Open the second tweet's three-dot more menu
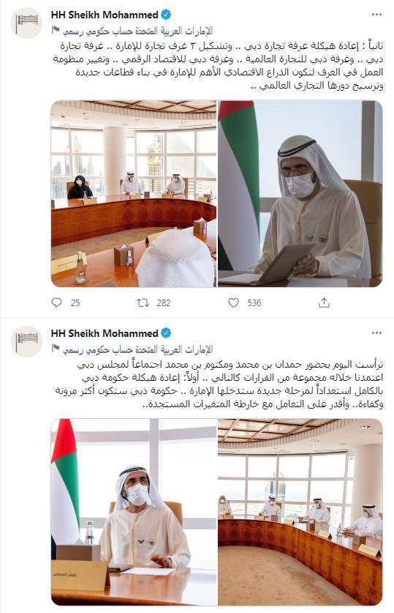Image resolution: width=394 pixels, height=613 pixels. click(376, 333)
